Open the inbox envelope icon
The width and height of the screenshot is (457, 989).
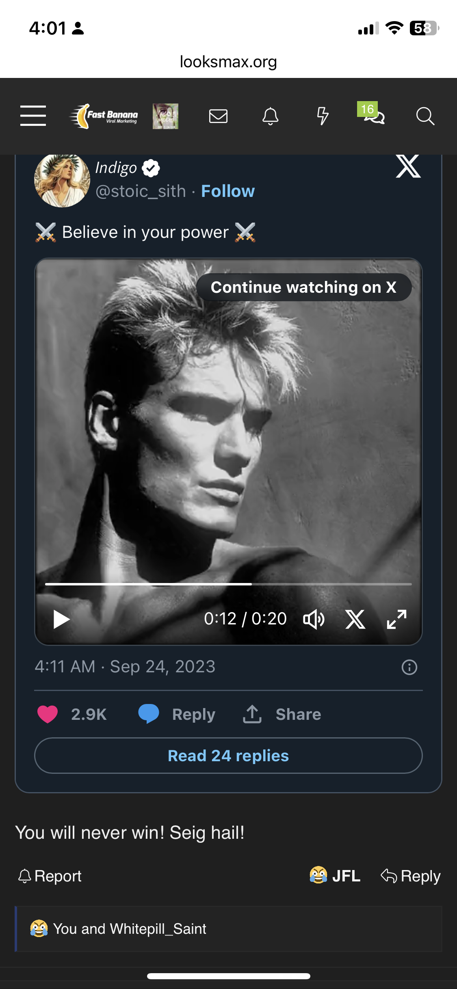click(x=218, y=116)
